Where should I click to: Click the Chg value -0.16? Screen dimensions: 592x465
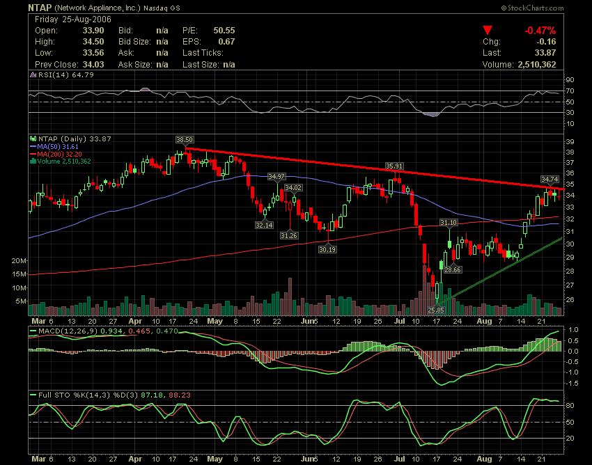coord(546,42)
